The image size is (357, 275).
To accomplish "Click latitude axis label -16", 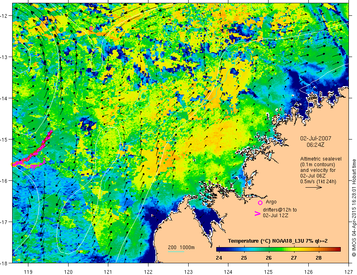I will coord(4,181).
